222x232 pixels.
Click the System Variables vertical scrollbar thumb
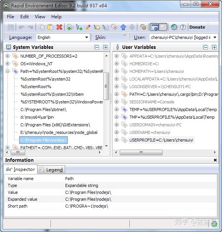point(106,86)
